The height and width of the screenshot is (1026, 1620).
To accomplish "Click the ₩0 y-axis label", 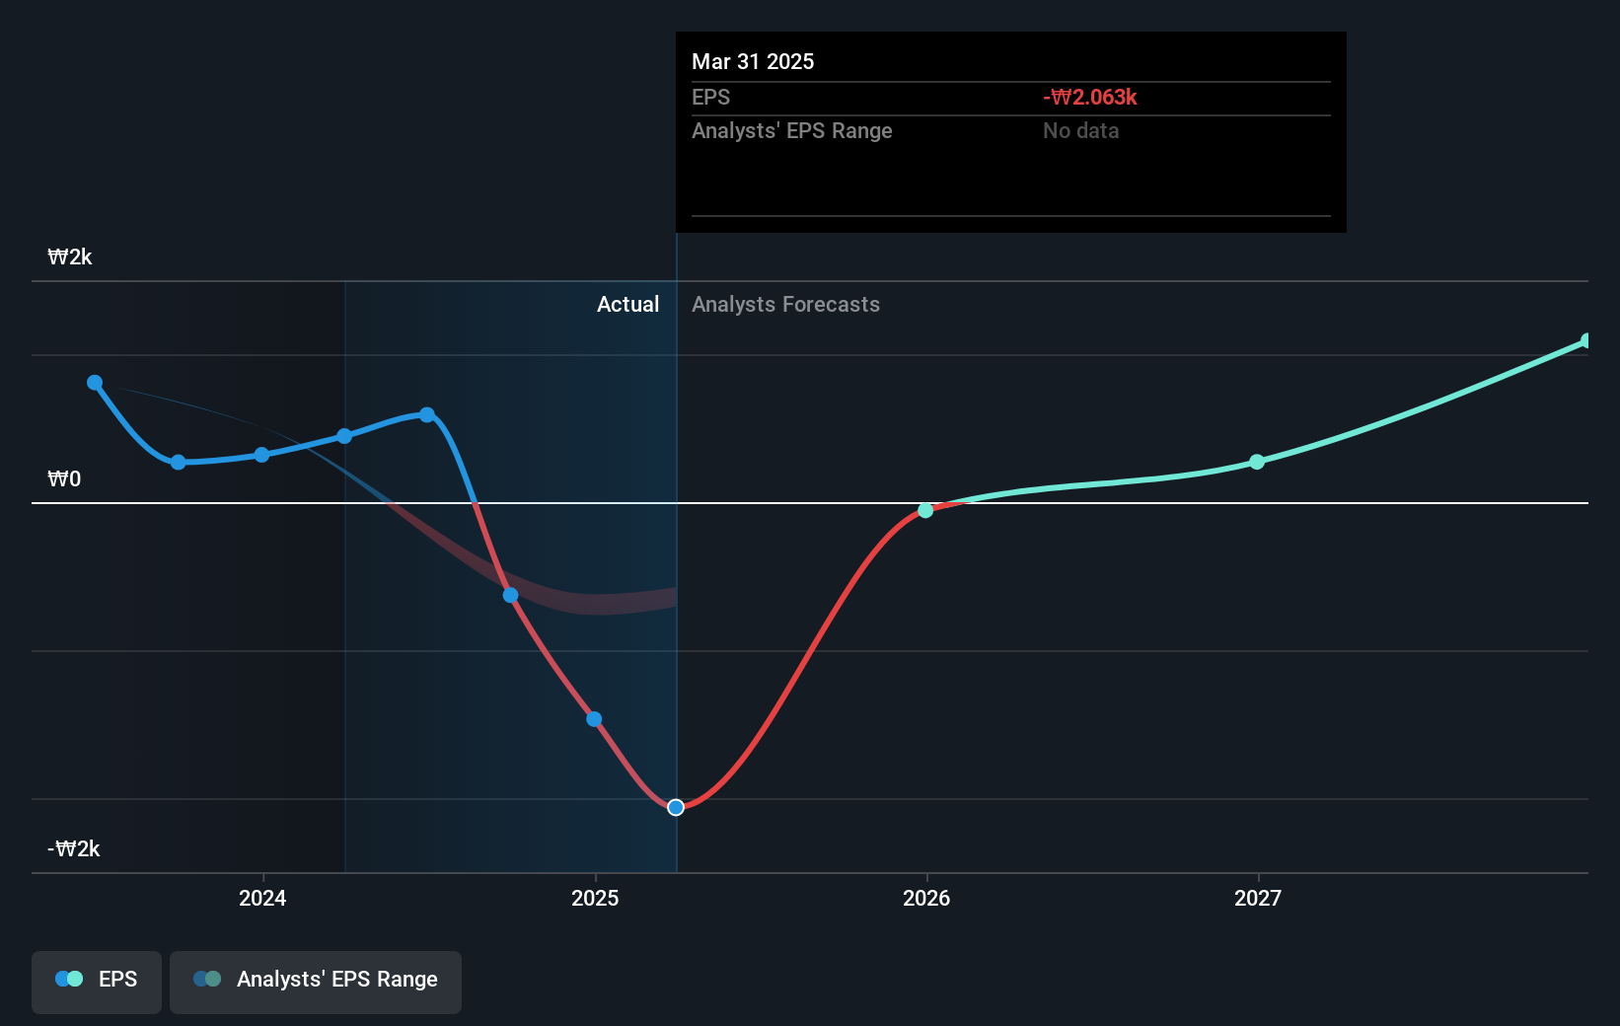I will coord(64,478).
